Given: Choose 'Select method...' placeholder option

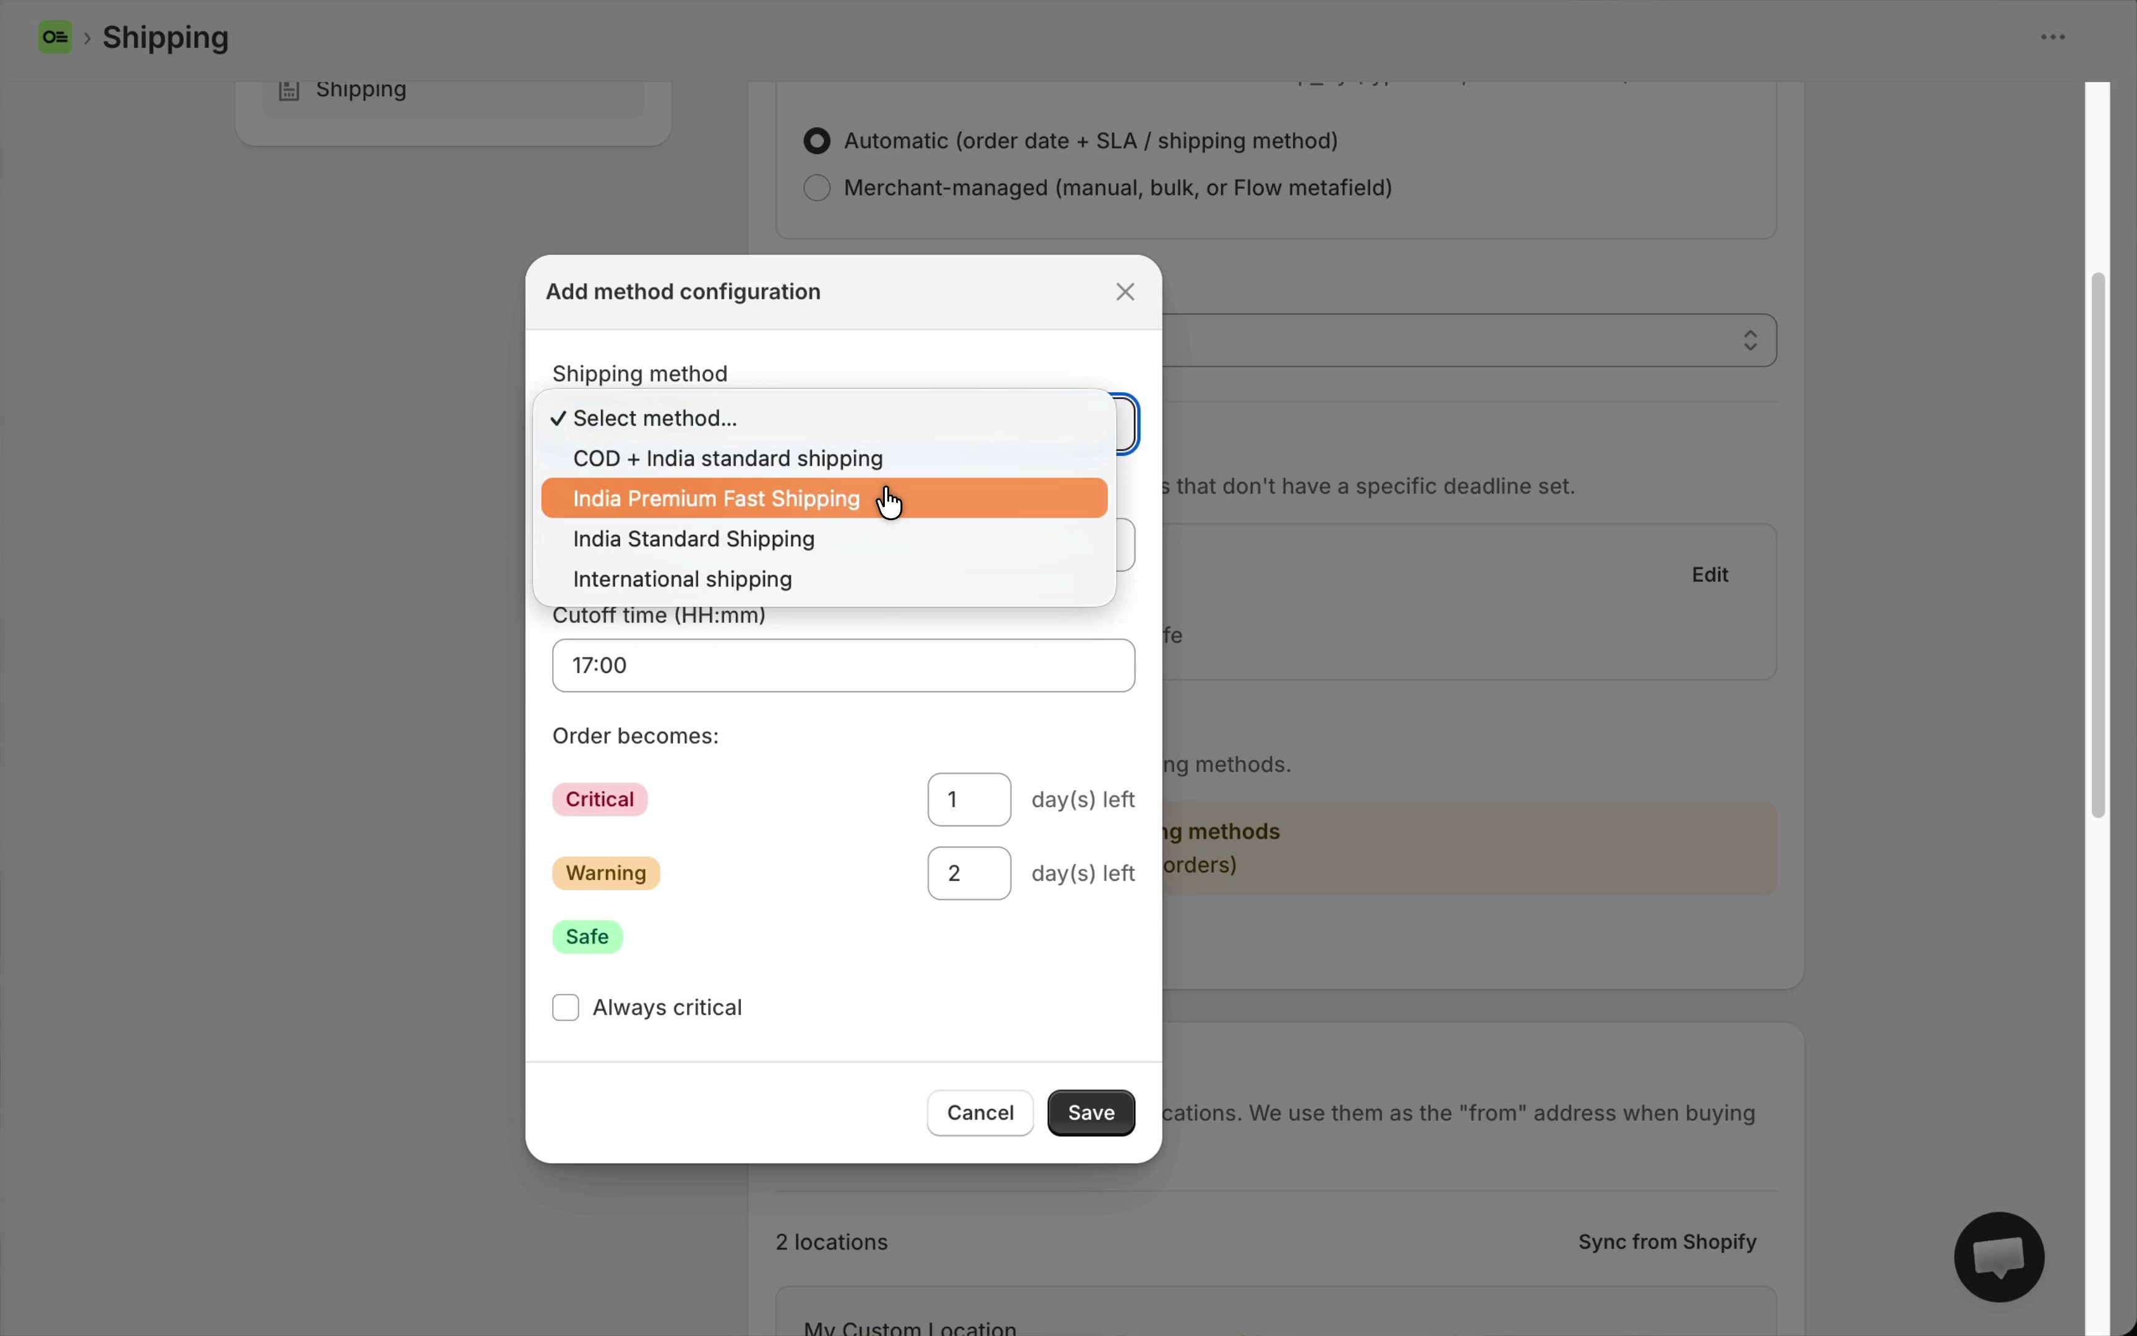Looking at the screenshot, I should pos(824,418).
